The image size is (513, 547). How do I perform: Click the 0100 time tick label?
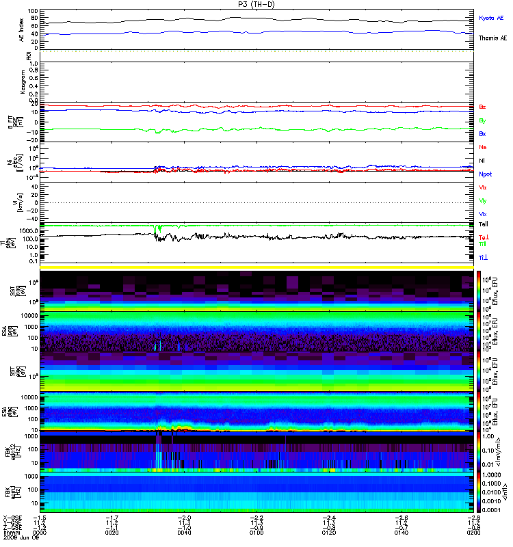click(x=256, y=533)
